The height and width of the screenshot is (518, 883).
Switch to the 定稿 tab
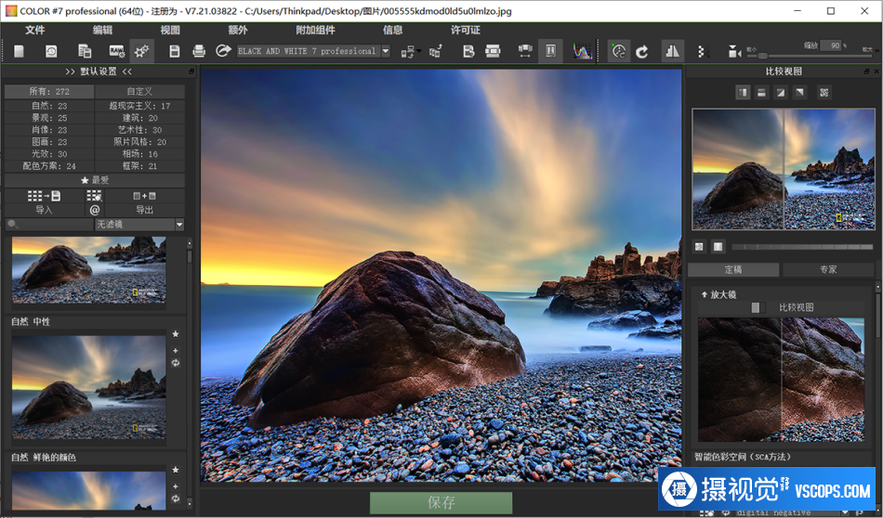(x=733, y=269)
